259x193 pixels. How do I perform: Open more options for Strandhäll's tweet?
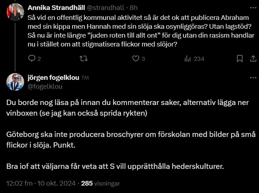pos(253,8)
